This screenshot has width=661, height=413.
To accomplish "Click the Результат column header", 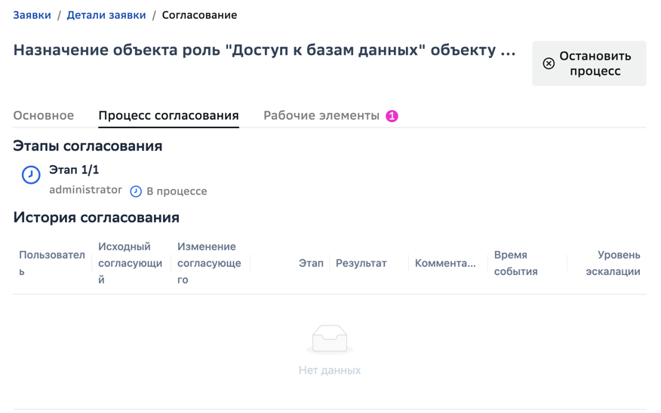I will 361,263.
